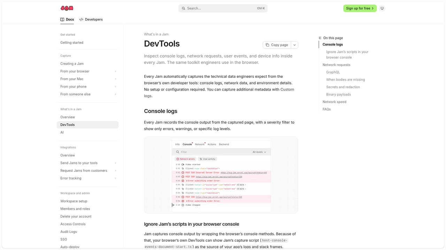
Task: Open Members and roles page
Action: 88,209
